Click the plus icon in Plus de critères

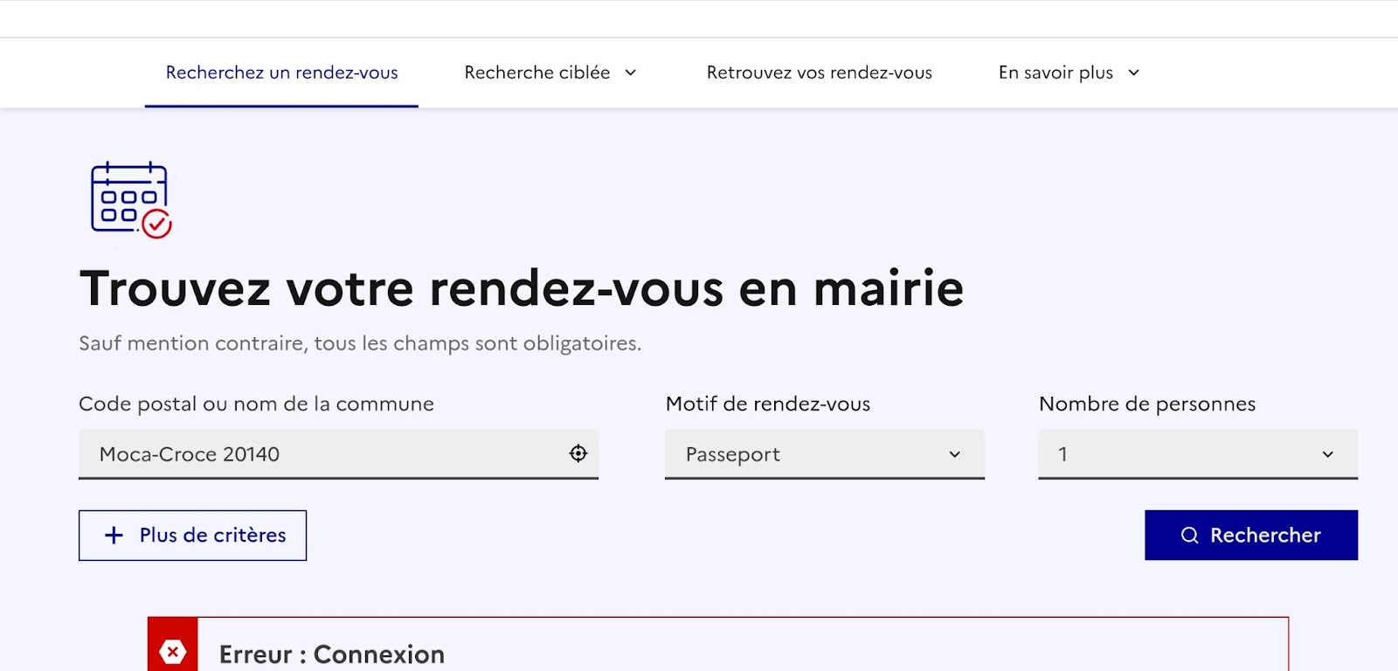[x=114, y=536]
